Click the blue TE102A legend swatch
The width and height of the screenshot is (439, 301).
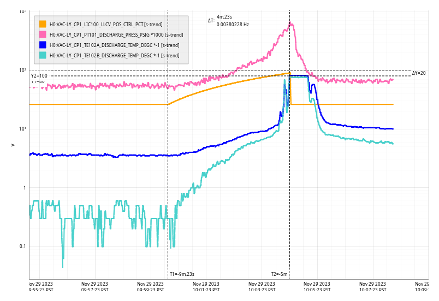(43, 45)
